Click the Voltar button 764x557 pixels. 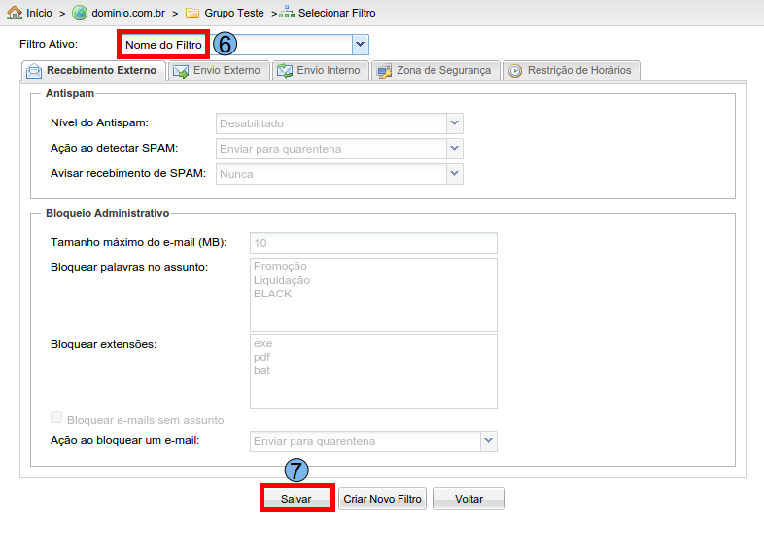469,499
